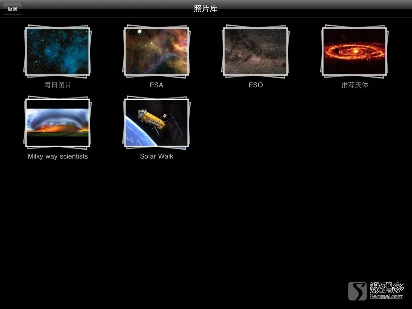Open the ESO Milky Way album thumbnail
The image size is (412, 309).
pyautogui.click(x=255, y=51)
